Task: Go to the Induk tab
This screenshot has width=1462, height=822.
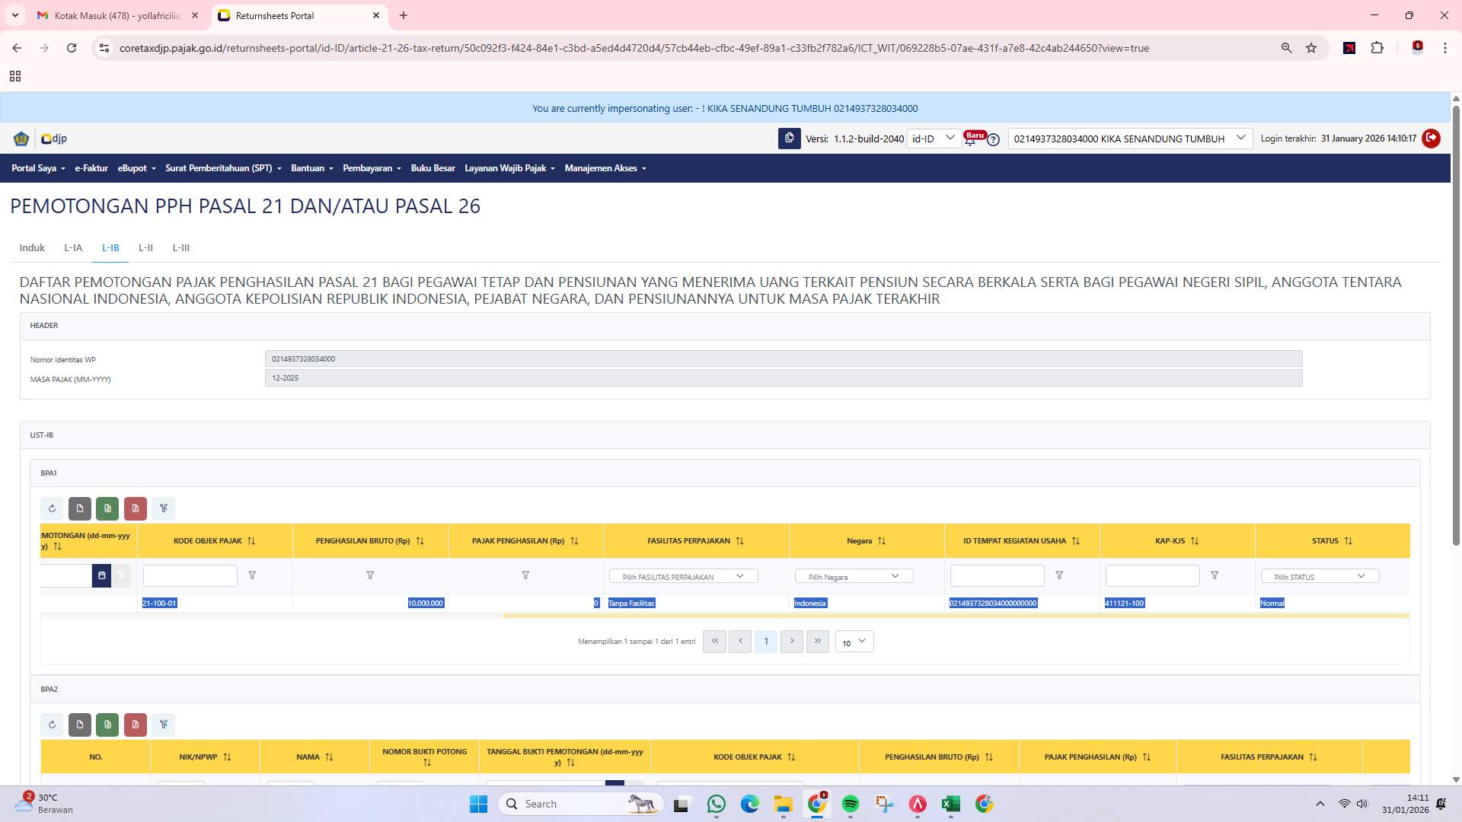Action: pyautogui.click(x=32, y=248)
